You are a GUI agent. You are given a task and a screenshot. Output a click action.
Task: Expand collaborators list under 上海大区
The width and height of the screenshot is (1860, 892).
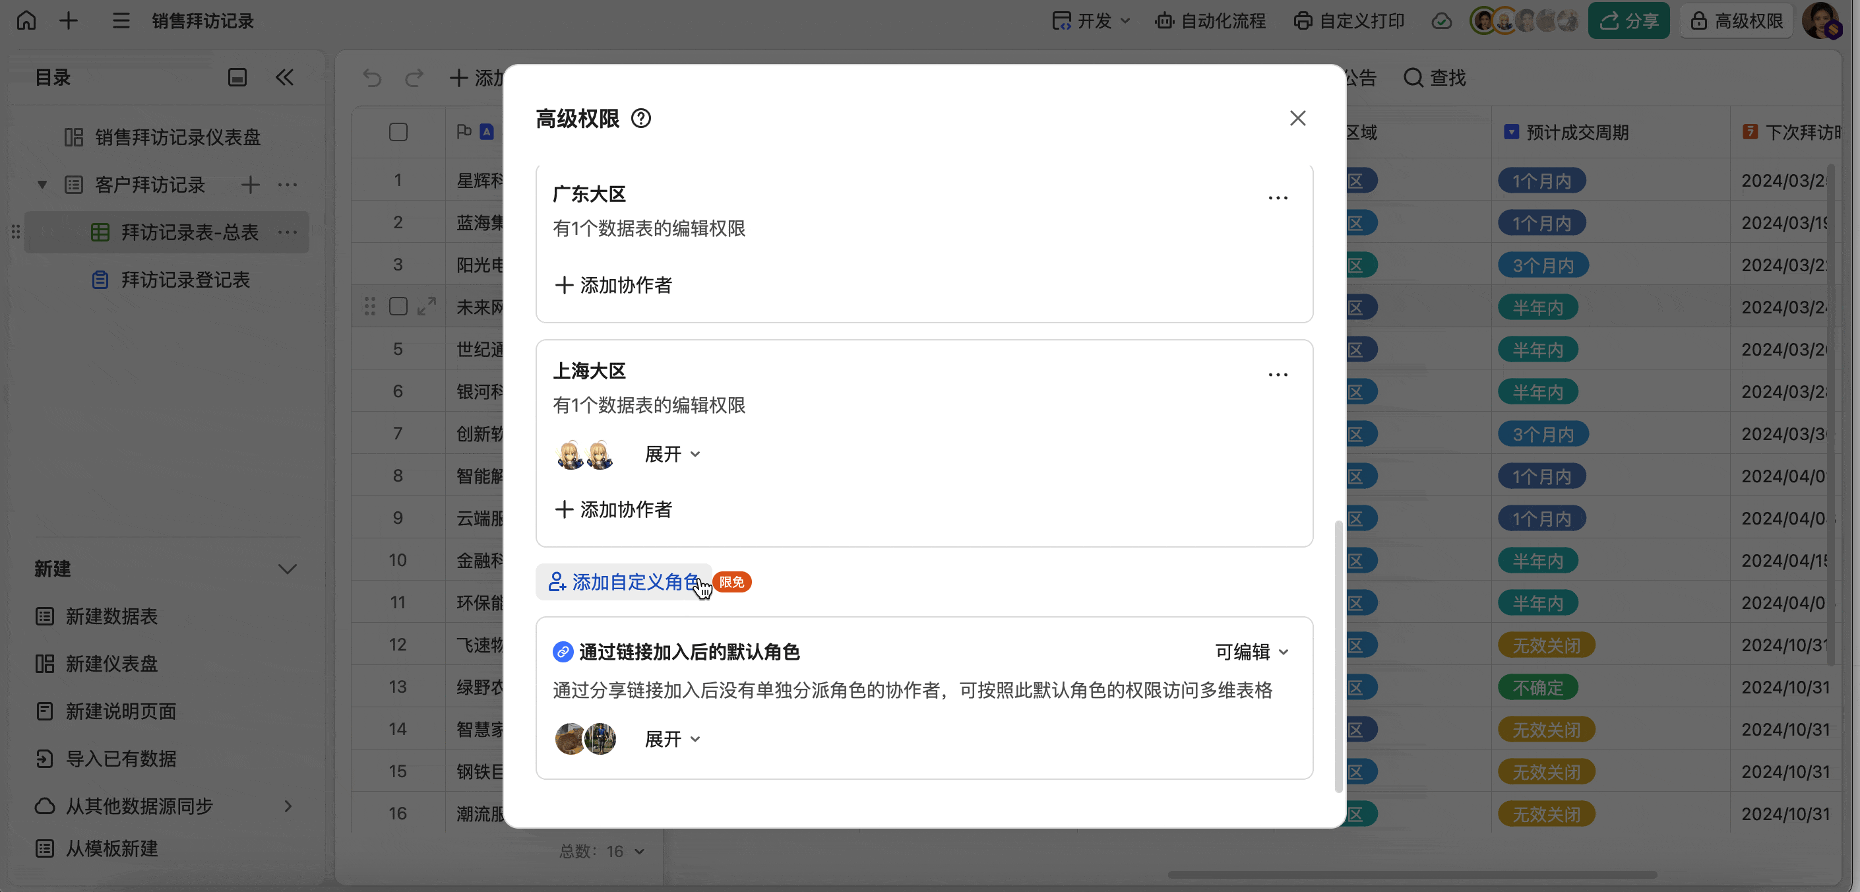(x=671, y=455)
